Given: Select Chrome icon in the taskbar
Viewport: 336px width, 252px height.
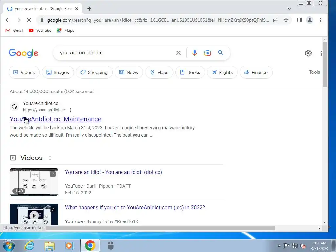Looking at the screenshot, I should point(90,245).
